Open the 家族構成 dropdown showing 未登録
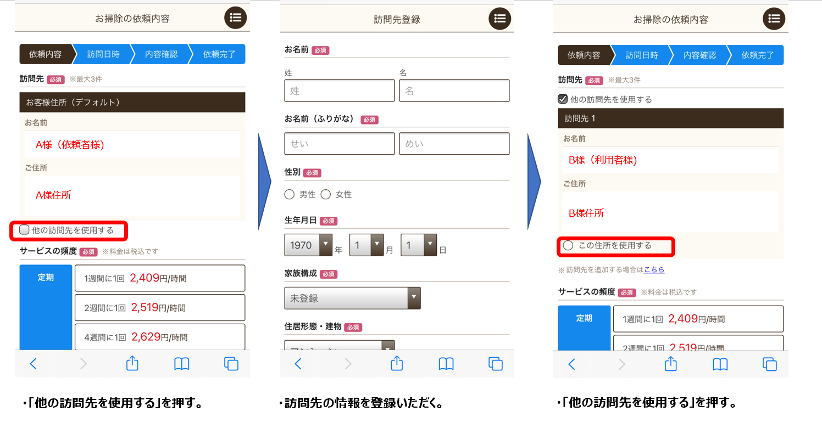Screen dimensions: 822x434 point(352,298)
